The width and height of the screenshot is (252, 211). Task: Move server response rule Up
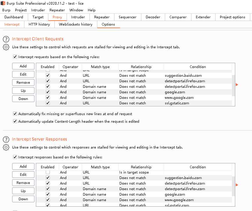coord(23,191)
